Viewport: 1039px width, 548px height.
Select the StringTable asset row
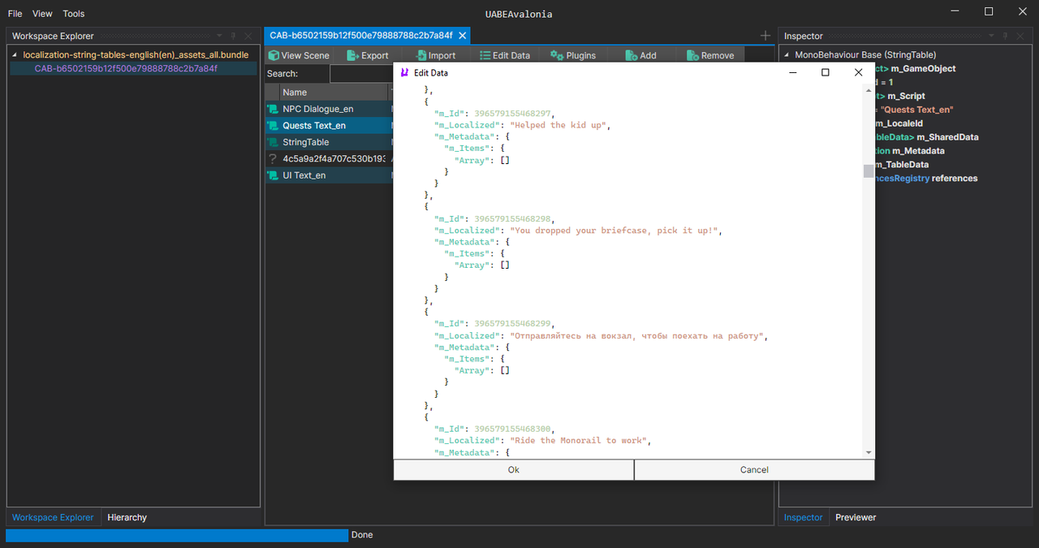[329, 142]
